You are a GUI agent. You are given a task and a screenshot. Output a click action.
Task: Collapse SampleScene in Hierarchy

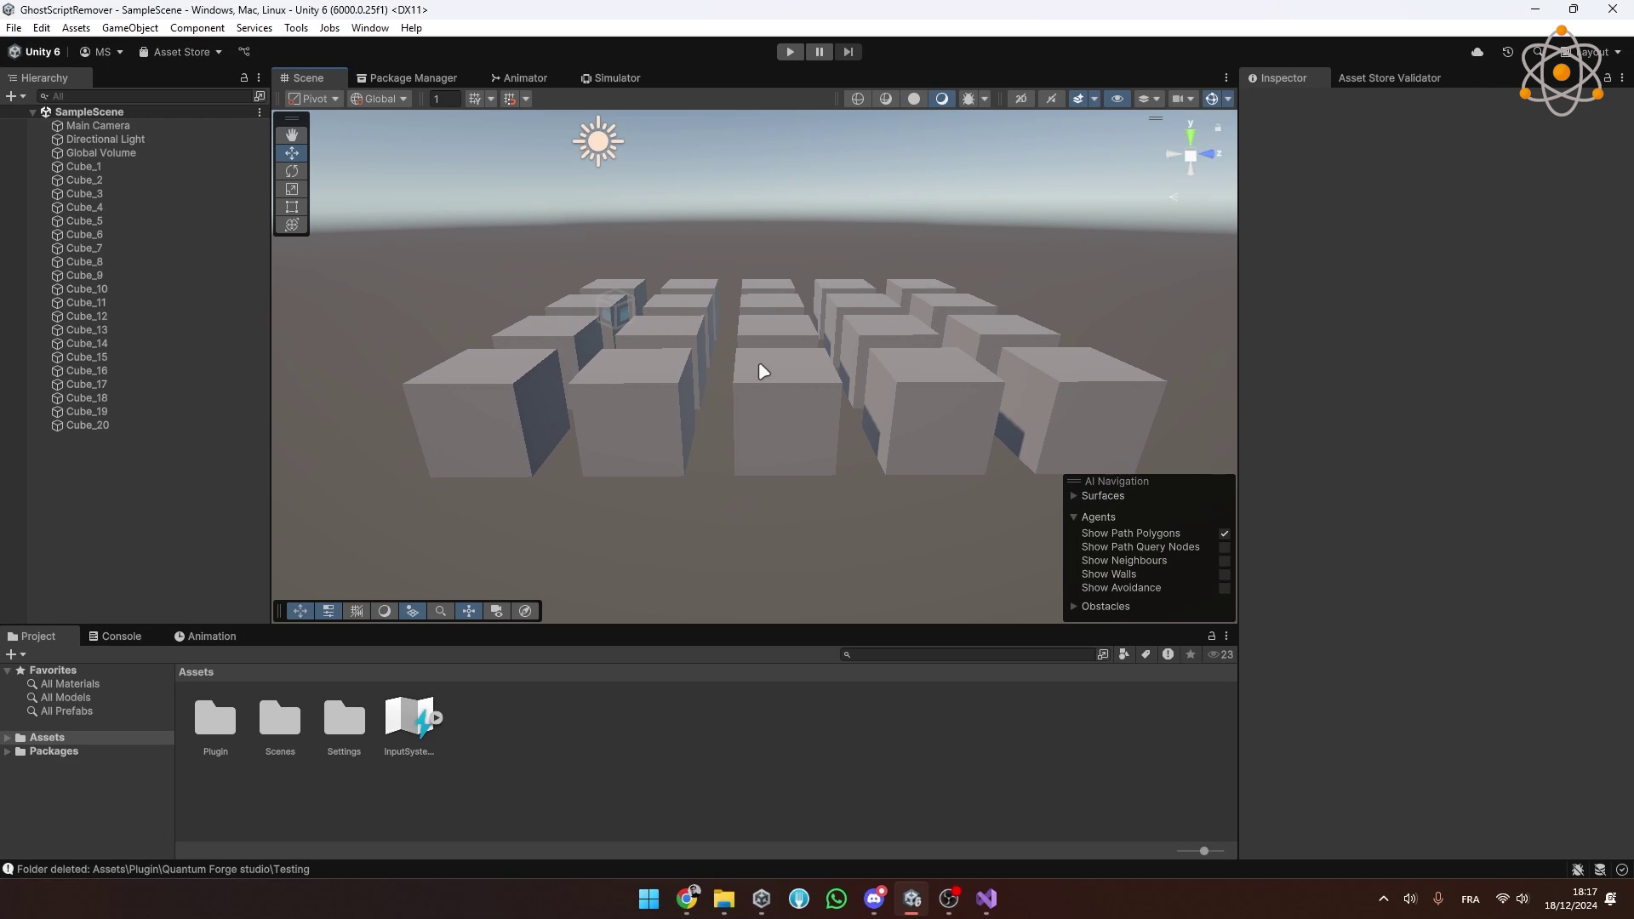pos(33,112)
